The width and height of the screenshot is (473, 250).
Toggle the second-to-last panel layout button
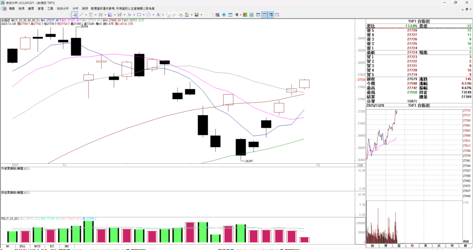pos(265,15)
